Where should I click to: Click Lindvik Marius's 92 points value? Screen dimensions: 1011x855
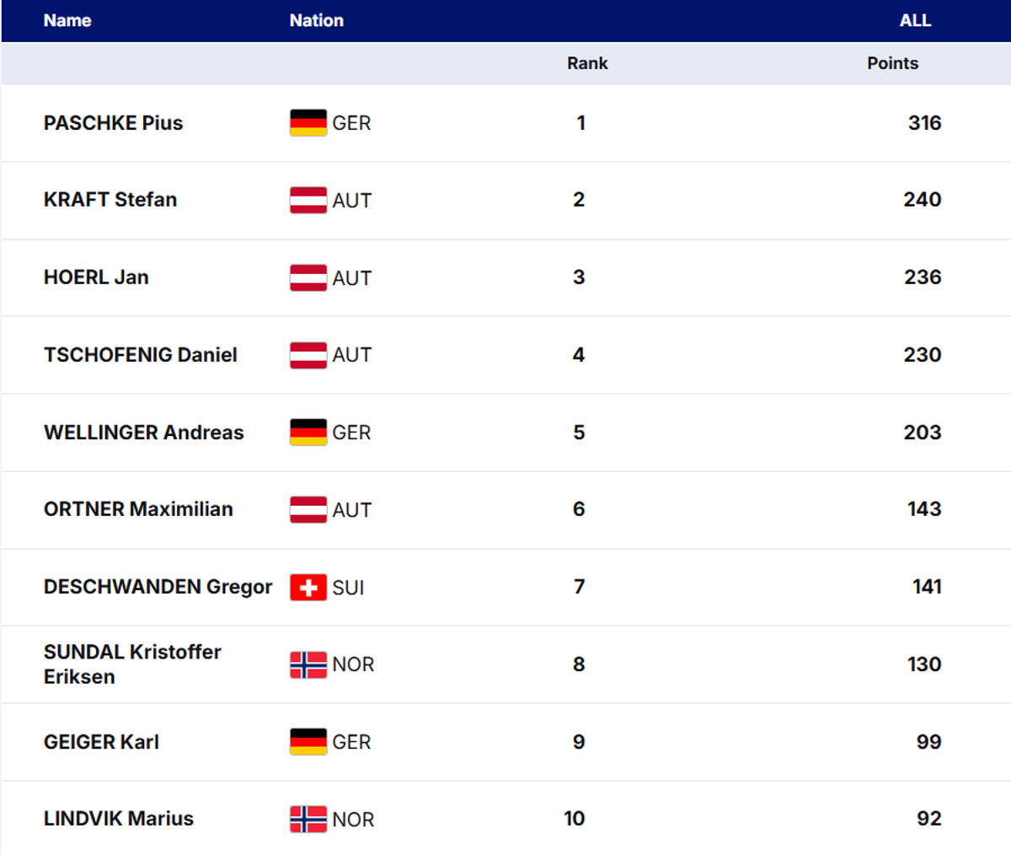928,819
